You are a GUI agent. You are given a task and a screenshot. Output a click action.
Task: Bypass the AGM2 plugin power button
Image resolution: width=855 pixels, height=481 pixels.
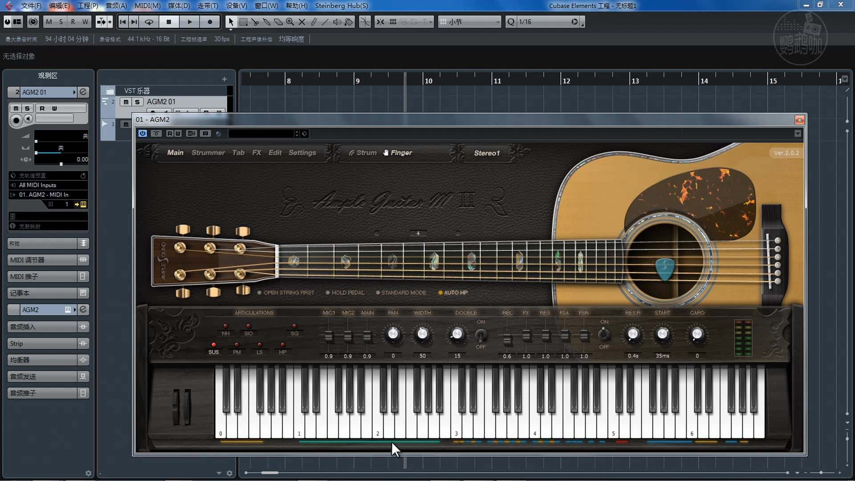pos(142,134)
